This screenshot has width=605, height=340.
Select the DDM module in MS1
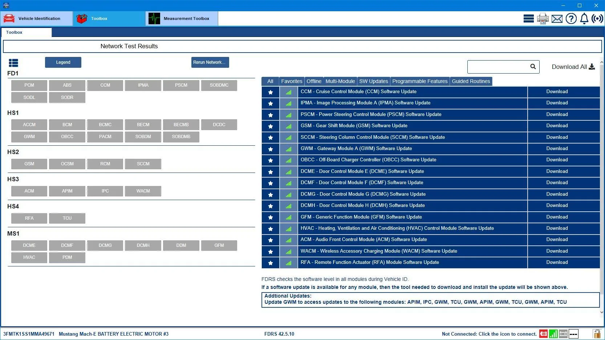[x=181, y=245]
